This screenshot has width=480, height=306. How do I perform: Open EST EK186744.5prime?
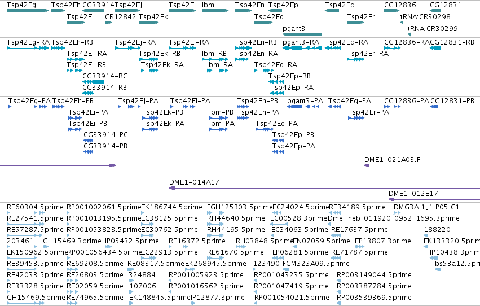coord(171,207)
